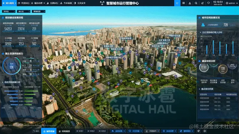Screen dimensions: 239x134
Task: Click the 54253 building land value
Action: [8, 29]
